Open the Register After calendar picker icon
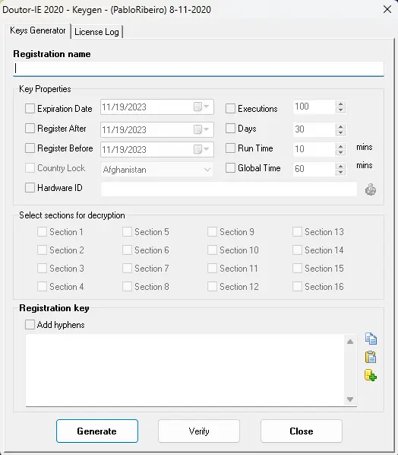398x455 pixels. click(201, 129)
